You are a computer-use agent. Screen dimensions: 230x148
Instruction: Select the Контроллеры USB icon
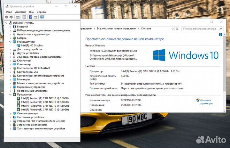click(14, 72)
